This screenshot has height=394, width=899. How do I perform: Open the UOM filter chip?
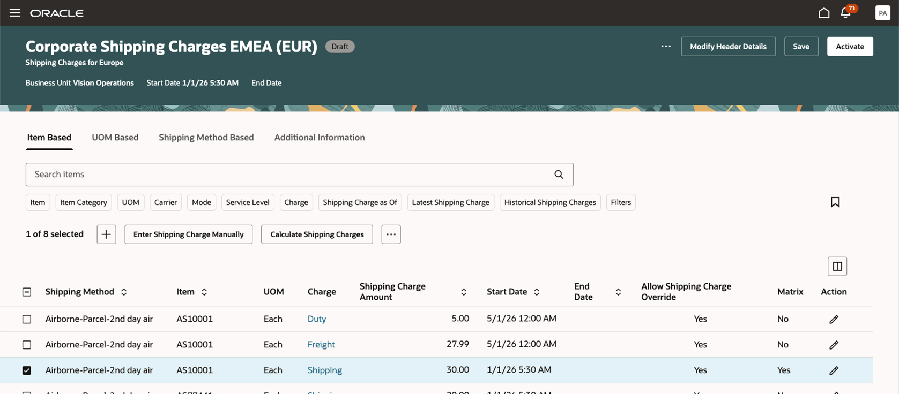[x=130, y=202]
